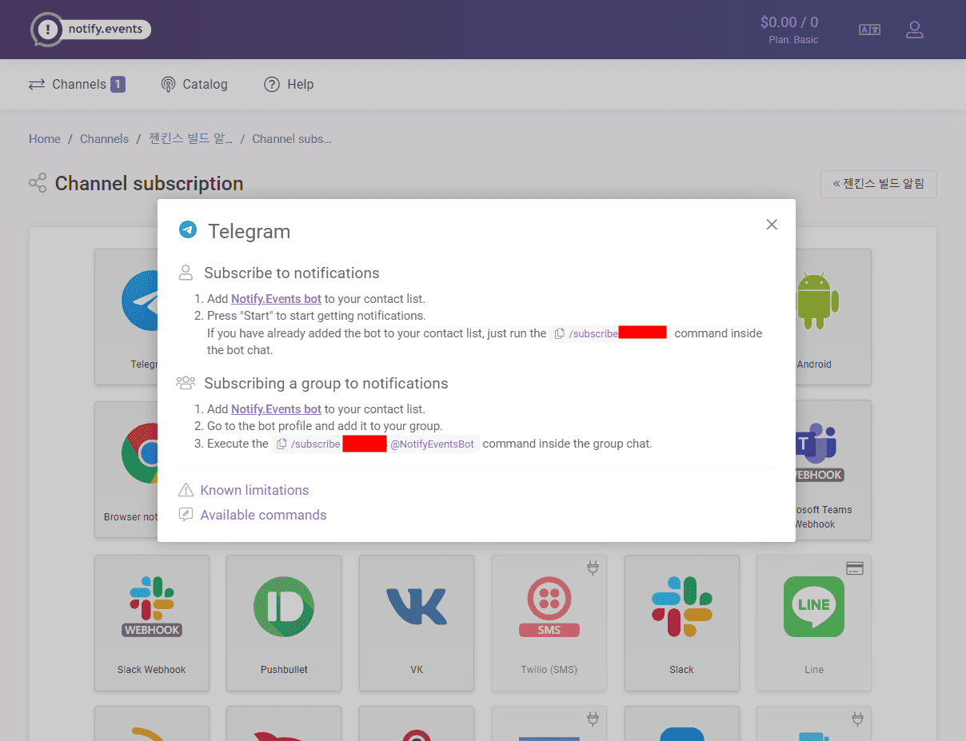The width and height of the screenshot is (966, 741).
Task: Follow the first Notify.Events bot link
Action: pos(276,299)
